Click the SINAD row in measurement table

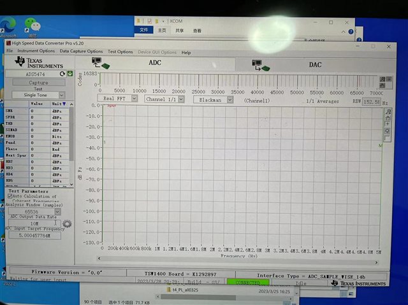(37, 130)
